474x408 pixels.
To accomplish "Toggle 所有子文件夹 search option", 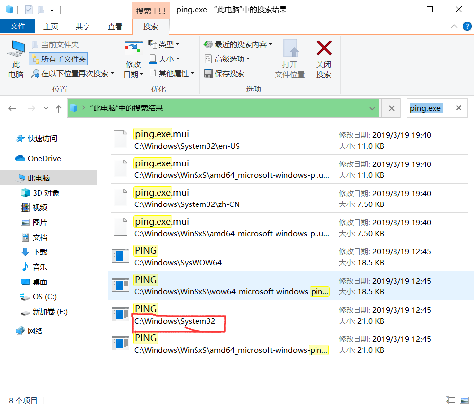I will (58, 58).
